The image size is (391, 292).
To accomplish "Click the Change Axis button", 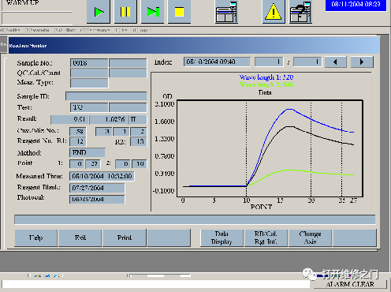I will (x=311, y=238).
